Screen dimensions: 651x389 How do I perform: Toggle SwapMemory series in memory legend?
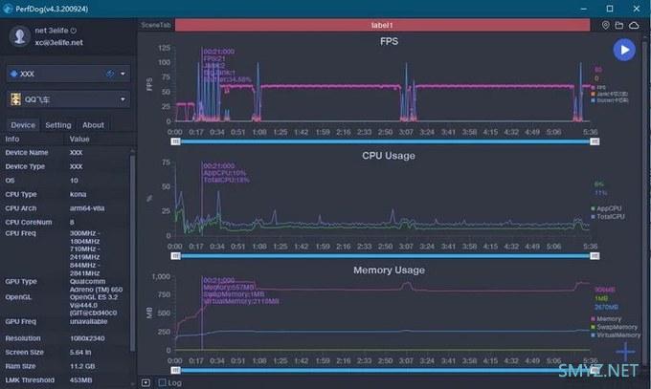614,327
